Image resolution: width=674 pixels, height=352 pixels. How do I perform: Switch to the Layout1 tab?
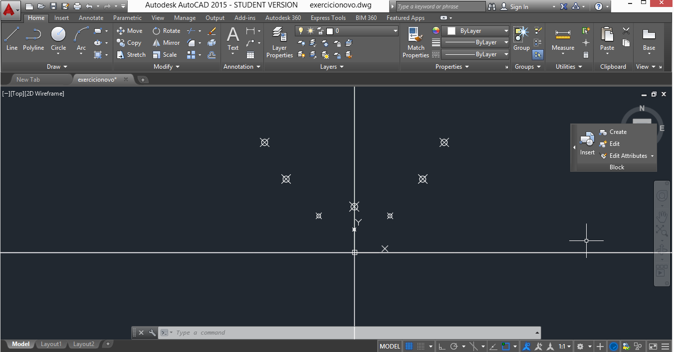(x=51, y=344)
